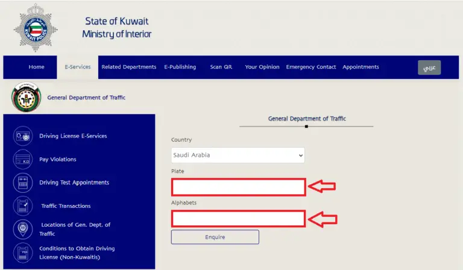Image resolution: width=463 pixels, height=270 pixels.
Task: Click the General Department of Traffic emblem
Action: point(27,98)
